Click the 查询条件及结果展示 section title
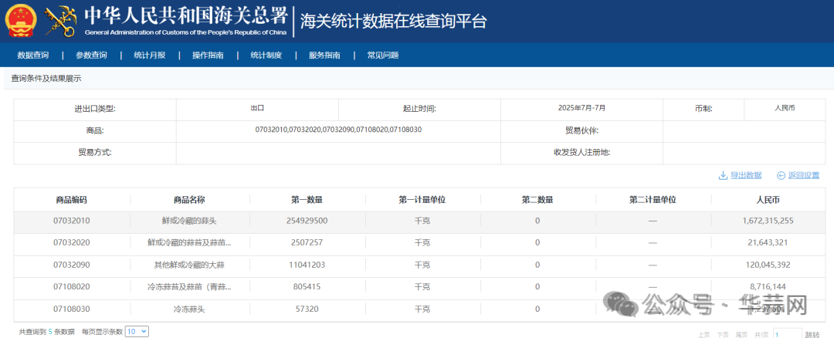834x338 pixels. tap(46, 79)
